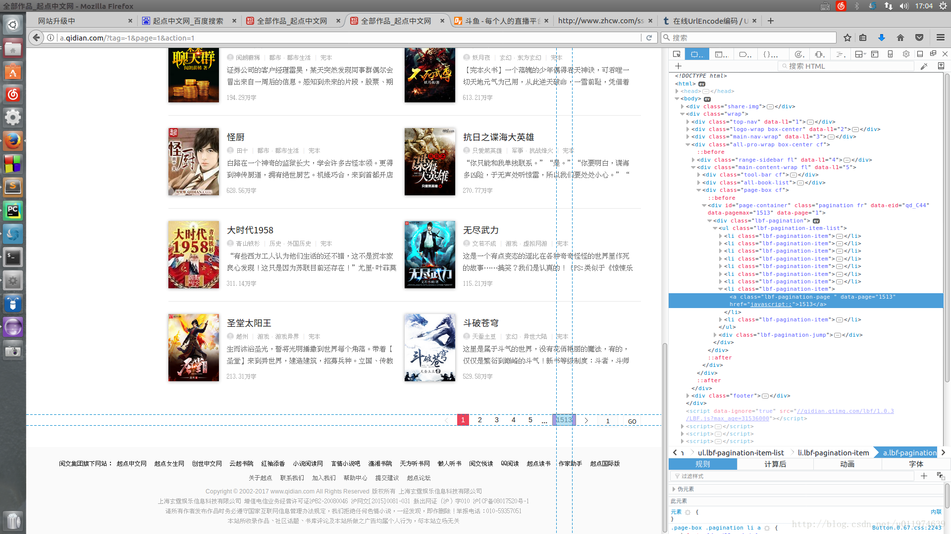Open Ubuntu Software Center in dock
This screenshot has width=951, height=534.
[x=13, y=72]
